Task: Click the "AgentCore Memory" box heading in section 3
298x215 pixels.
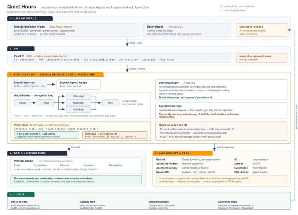Action: 170,106
